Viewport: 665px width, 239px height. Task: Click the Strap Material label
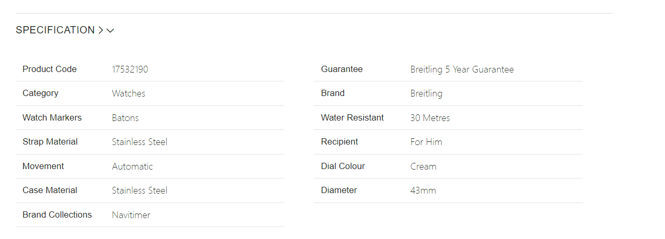tap(50, 142)
